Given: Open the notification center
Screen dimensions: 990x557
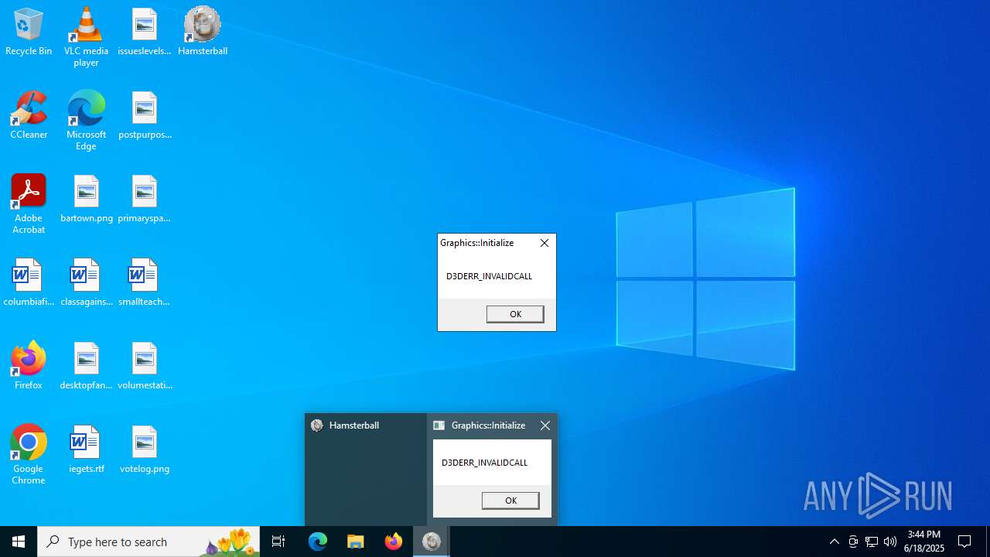Looking at the screenshot, I should pyautogui.click(x=964, y=542).
